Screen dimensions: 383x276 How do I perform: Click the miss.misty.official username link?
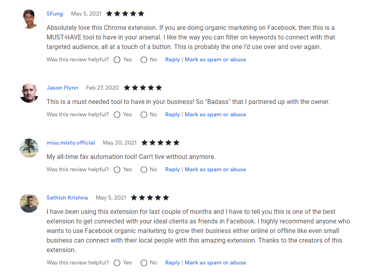point(70,143)
